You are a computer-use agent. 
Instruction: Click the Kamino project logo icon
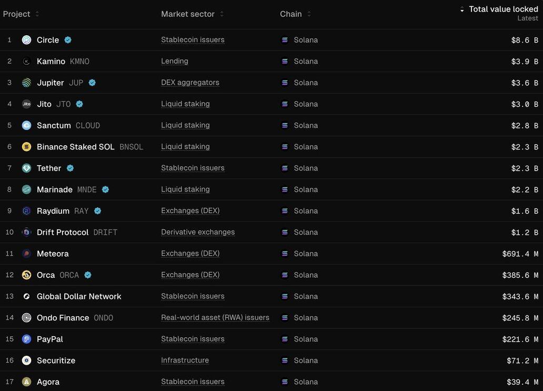click(x=27, y=61)
